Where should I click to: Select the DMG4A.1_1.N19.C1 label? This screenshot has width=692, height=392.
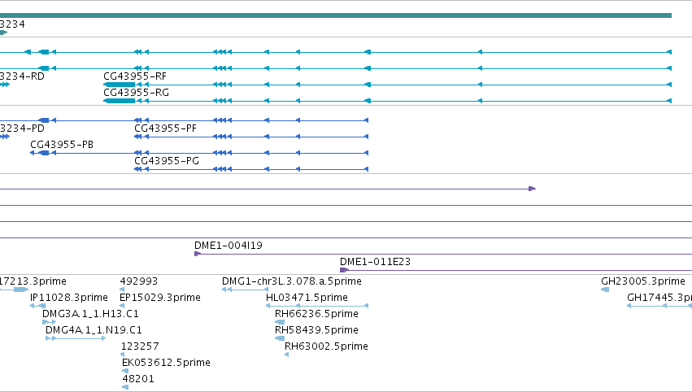point(94,330)
